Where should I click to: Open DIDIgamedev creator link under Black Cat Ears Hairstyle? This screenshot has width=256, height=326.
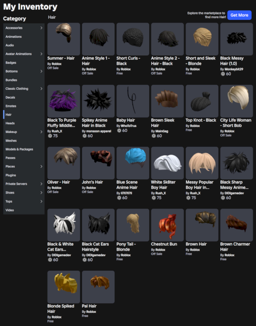[96, 255]
